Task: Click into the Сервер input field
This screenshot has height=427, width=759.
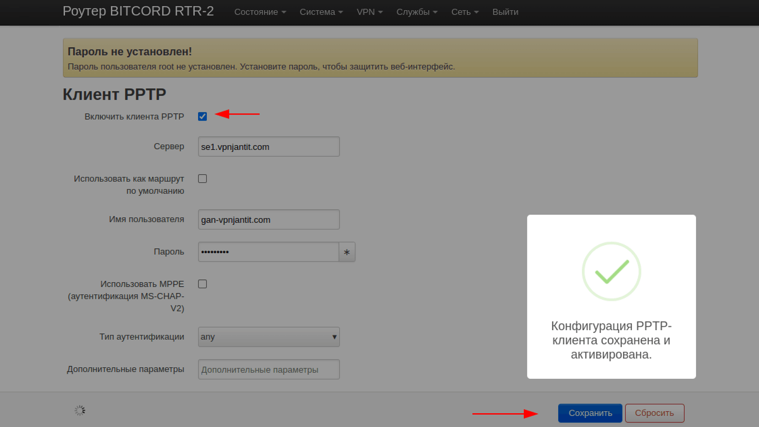Action: [x=268, y=147]
